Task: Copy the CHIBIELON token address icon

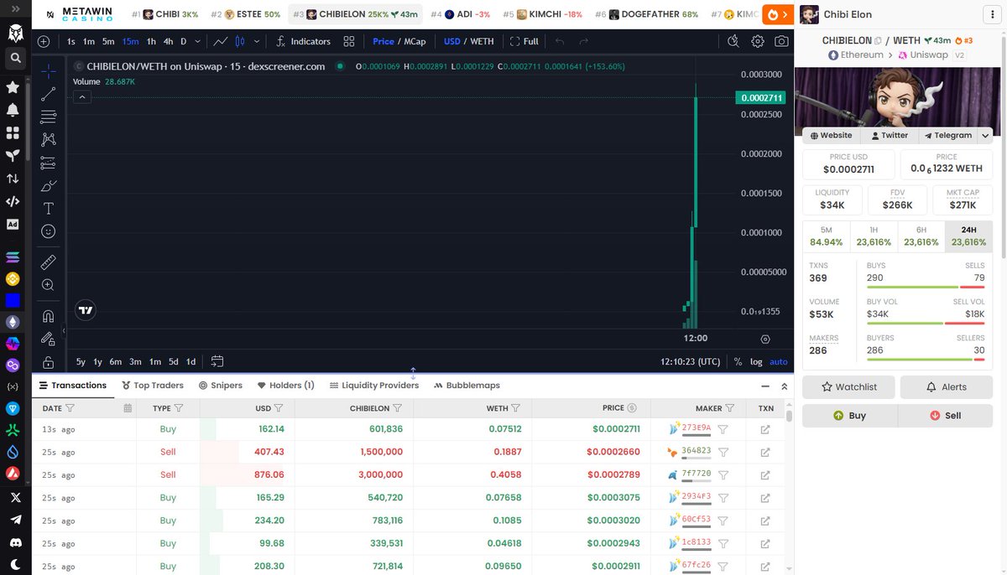Action: pyautogui.click(x=879, y=40)
